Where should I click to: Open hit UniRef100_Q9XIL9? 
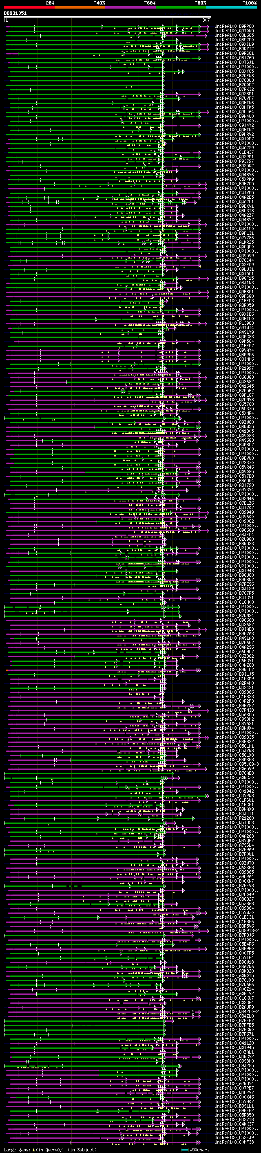[234, 44]
